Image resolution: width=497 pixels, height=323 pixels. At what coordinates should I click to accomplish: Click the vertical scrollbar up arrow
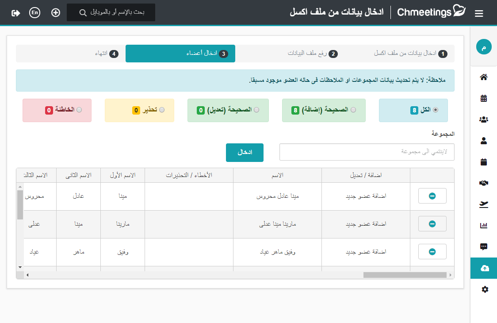[20, 187]
